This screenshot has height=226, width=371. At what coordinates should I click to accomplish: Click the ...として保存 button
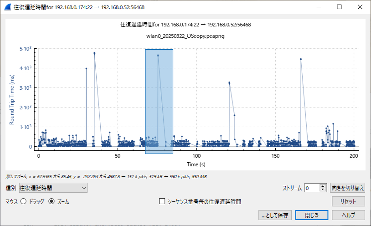pyautogui.click(x=275, y=215)
